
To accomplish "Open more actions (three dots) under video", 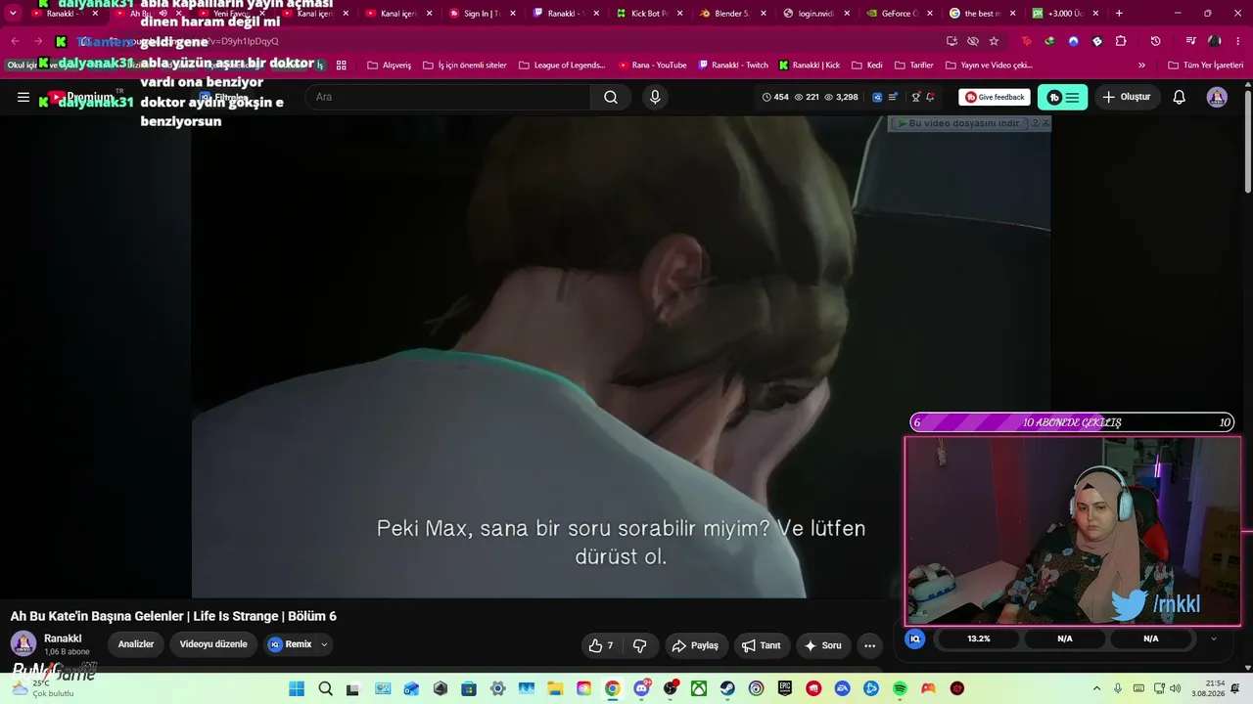I will tap(869, 645).
